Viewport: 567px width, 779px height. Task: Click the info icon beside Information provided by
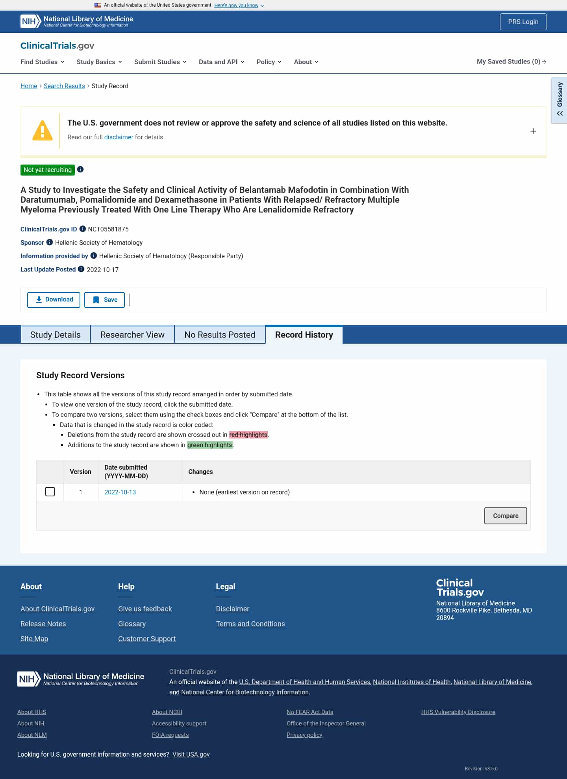pos(94,255)
